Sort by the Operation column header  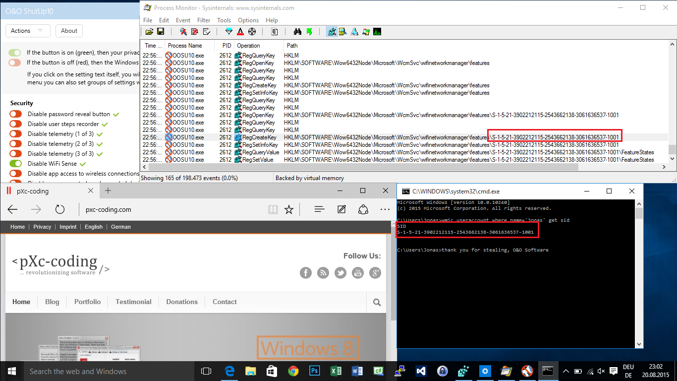258,45
